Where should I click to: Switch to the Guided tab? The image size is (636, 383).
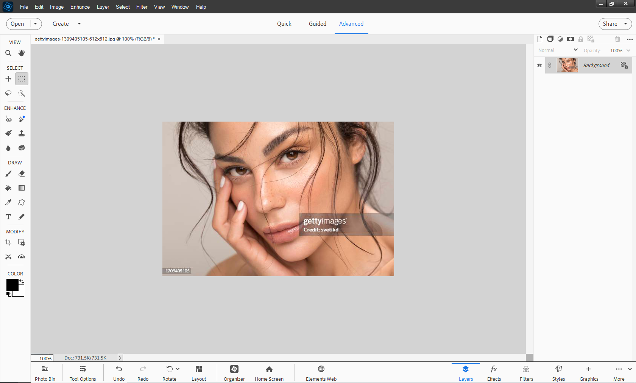click(x=317, y=23)
